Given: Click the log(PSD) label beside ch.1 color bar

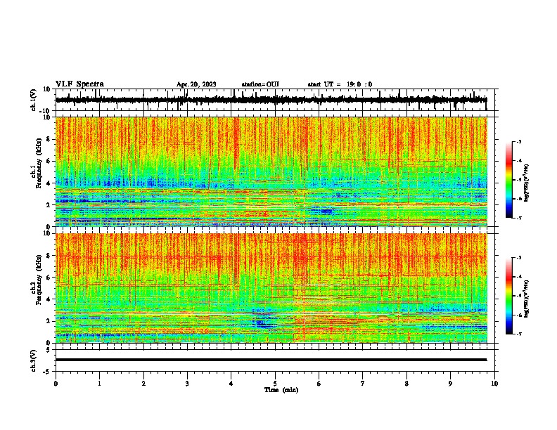Looking at the screenshot, I should point(526,183).
